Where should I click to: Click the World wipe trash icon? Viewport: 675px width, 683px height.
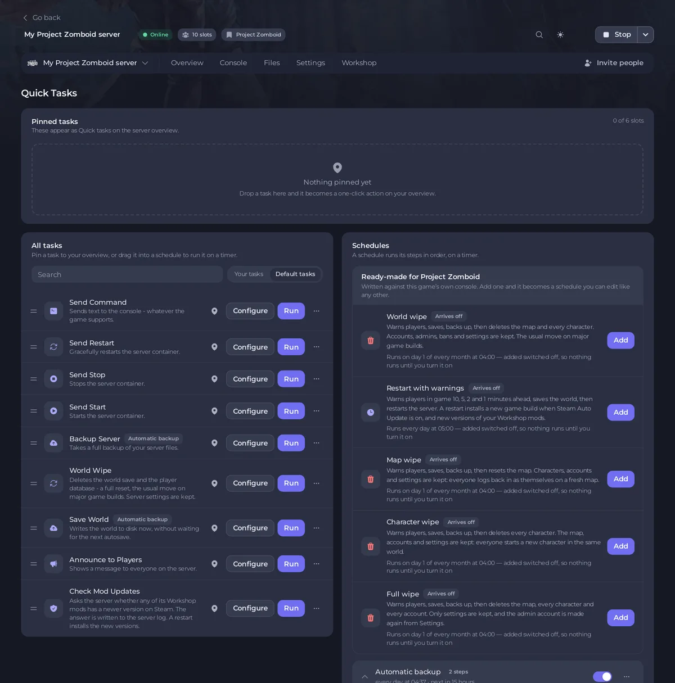(x=370, y=340)
